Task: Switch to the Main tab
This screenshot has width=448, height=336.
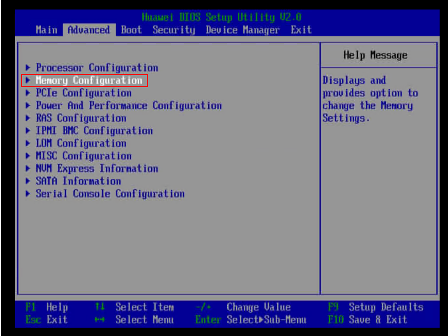Action: (x=46, y=30)
